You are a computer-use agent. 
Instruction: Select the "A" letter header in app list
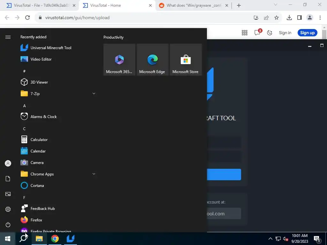pyautogui.click(x=24, y=106)
